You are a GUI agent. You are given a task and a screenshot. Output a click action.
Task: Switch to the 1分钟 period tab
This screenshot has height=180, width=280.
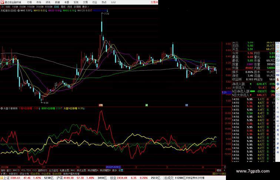(15, 7)
